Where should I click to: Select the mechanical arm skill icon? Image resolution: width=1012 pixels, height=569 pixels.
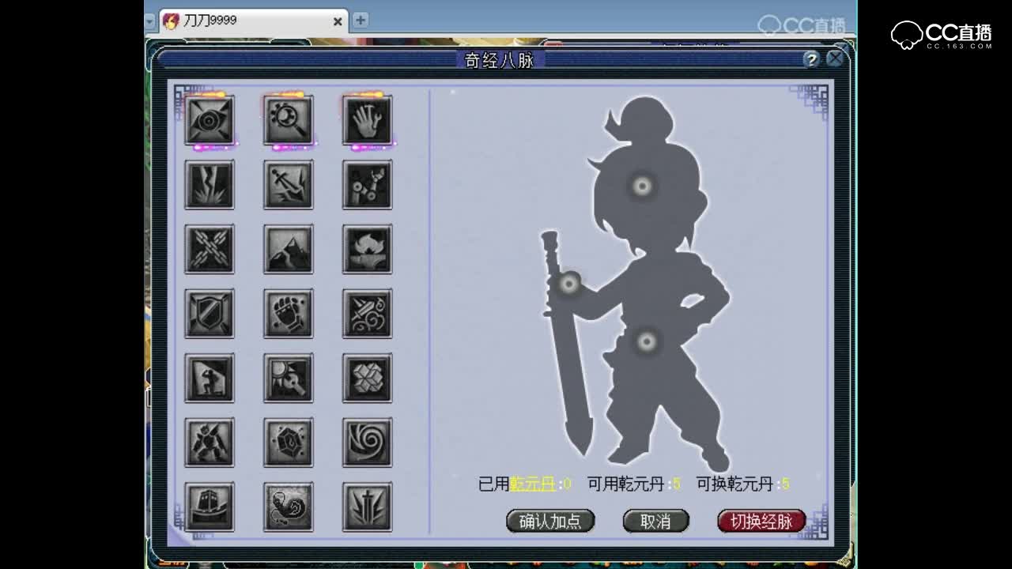coord(368,185)
